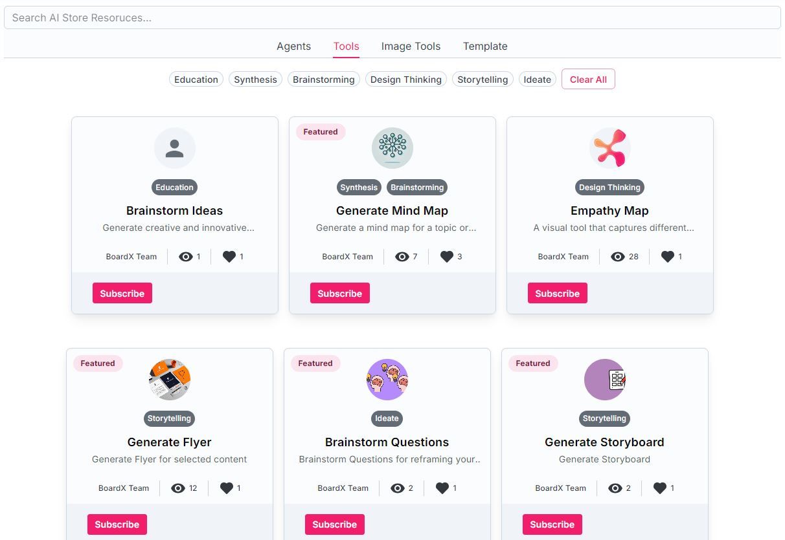The height and width of the screenshot is (540, 785).
Task: Toggle the Education filter chip
Action: [x=196, y=80]
